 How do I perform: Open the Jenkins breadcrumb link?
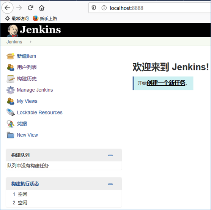14,42
